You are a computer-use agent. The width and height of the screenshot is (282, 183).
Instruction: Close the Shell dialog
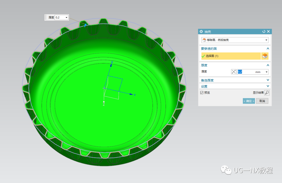pyautogui.click(x=268, y=32)
